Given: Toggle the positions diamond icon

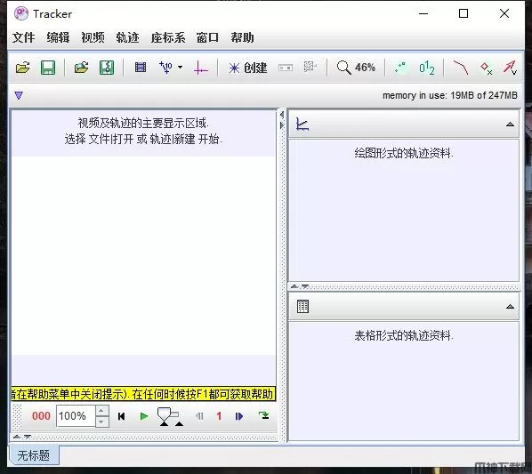Looking at the screenshot, I should (487, 68).
